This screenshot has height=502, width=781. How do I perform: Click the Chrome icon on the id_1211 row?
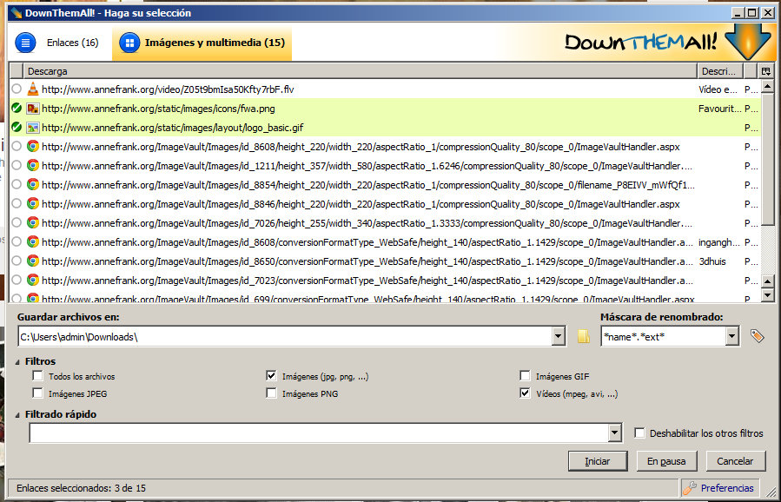pyautogui.click(x=33, y=166)
